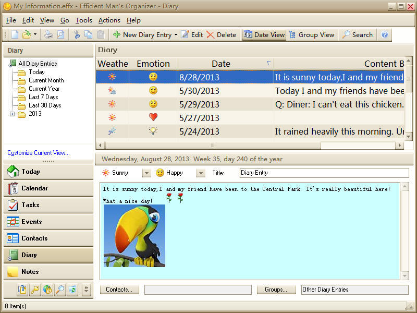Click the Print Preview icon
Screen dimensions: 417x313
[x=61, y=34]
